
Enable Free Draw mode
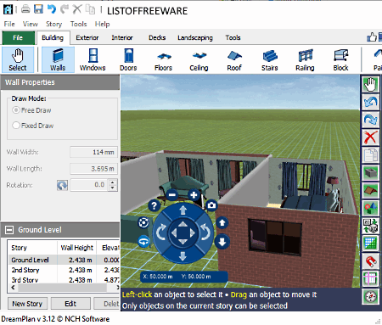[x=16, y=110]
